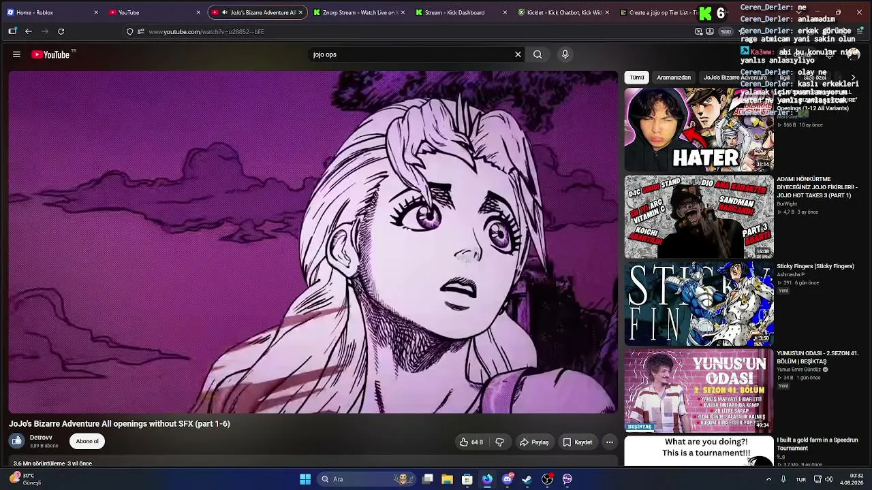Show more filter chips with the arrow
The height and width of the screenshot is (490, 872).
point(853,78)
